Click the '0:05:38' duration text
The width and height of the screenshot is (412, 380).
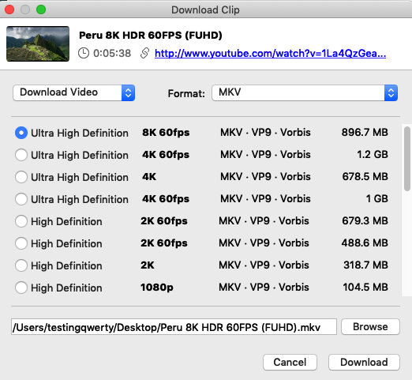pyautogui.click(x=112, y=53)
